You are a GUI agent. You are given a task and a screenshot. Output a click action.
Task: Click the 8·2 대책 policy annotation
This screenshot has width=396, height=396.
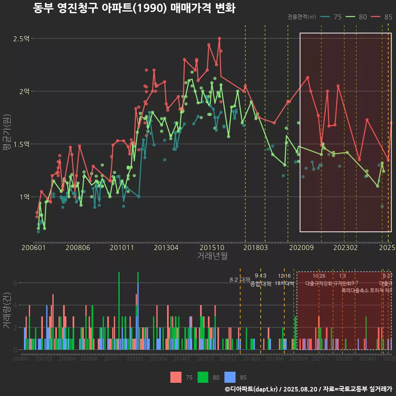[x=240, y=280]
